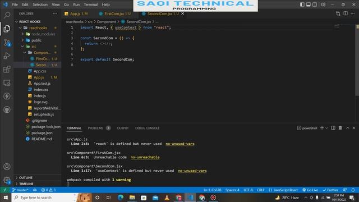Open the Thunder Client lightning icon
359x202 pixels.
tap(7, 96)
